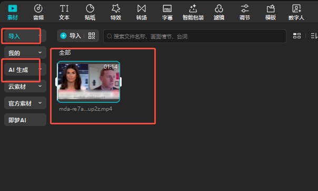Open the 贴纸 stickers tab
Image resolution: width=318 pixels, height=191 pixels.
coord(90,12)
